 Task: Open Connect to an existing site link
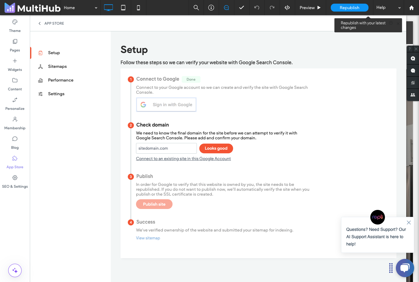pos(183,159)
